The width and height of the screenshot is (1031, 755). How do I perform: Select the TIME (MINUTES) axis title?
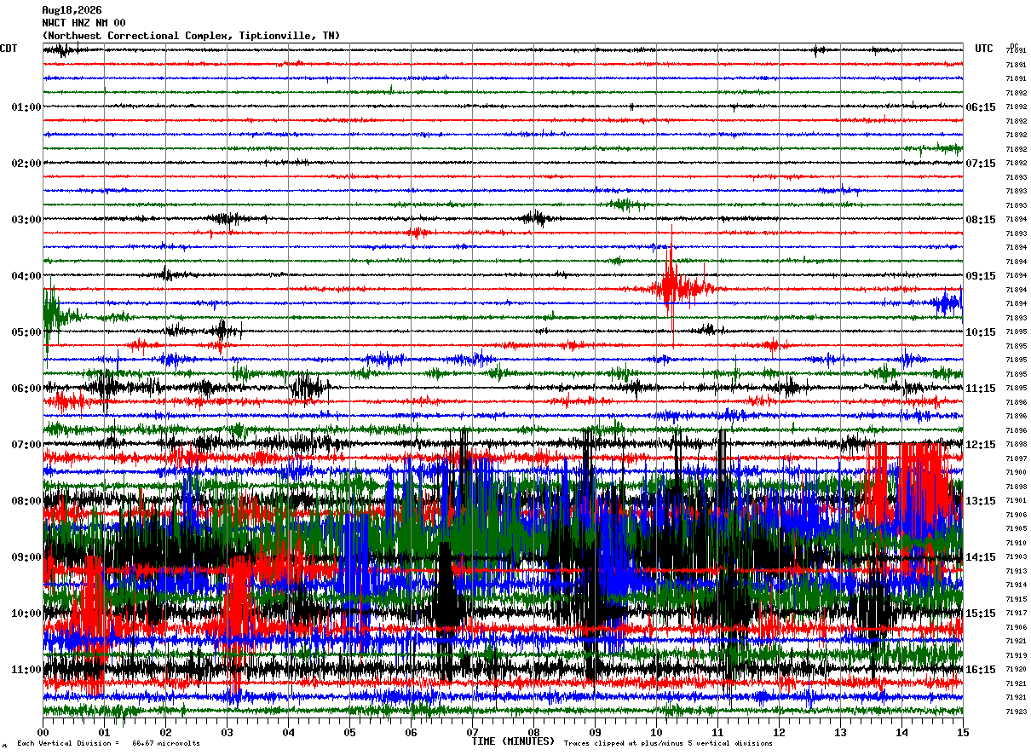(513, 741)
